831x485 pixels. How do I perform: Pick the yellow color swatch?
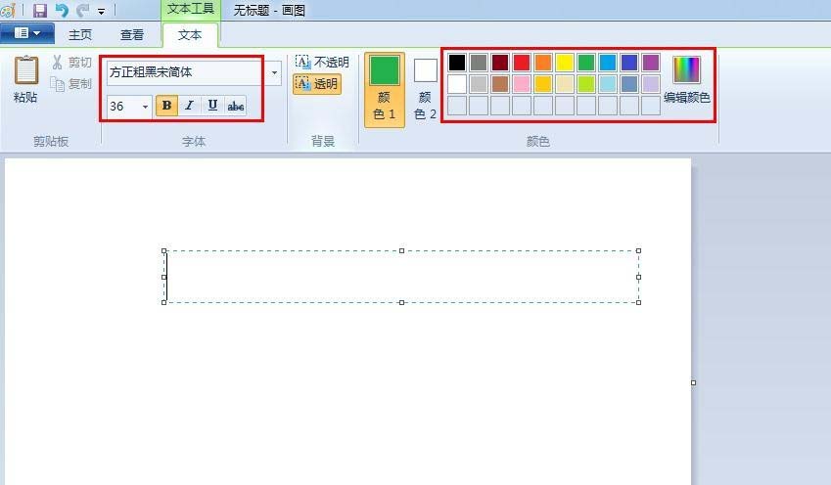(x=565, y=63)
